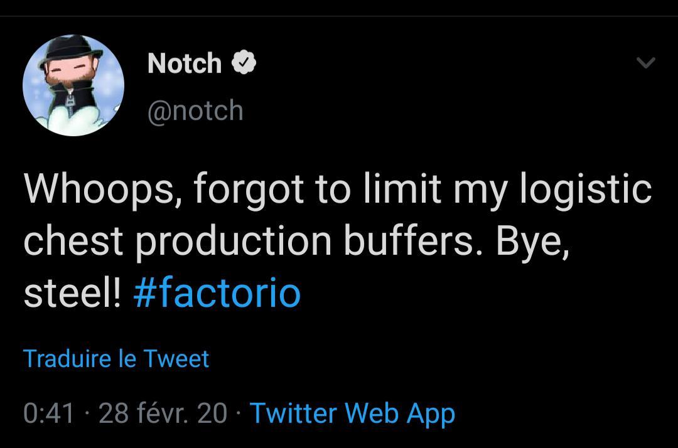Open Notch's profile picture
678x448 pixels.
click(x=73, y=85)
